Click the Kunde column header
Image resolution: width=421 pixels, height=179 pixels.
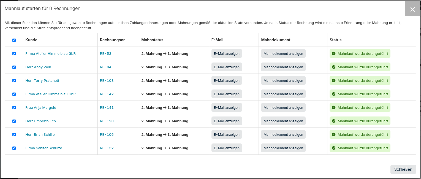(31, 40)
